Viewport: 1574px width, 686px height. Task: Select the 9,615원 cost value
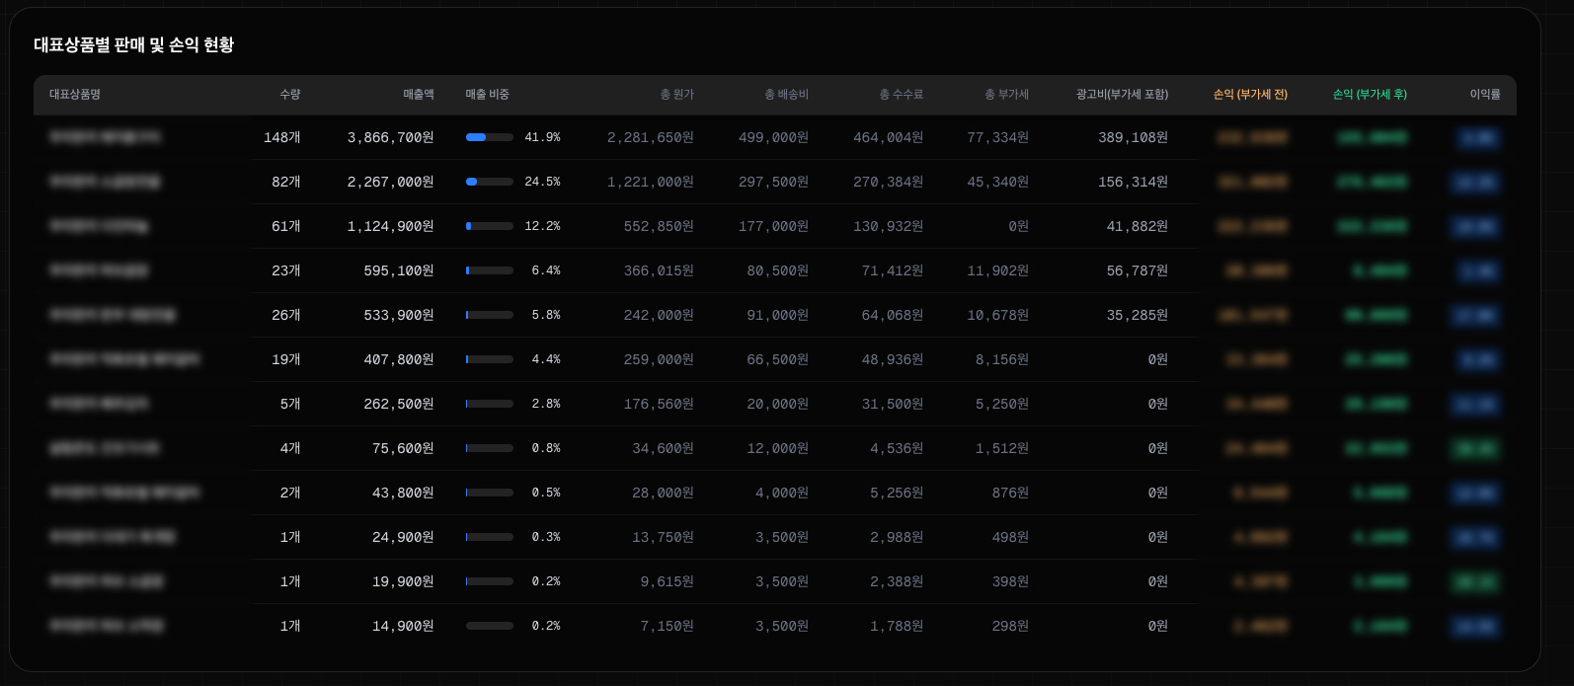pos(668,581)
